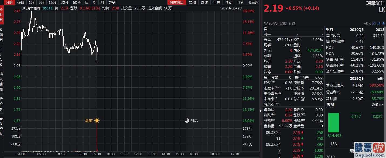Click the 净利润 -2.50亿 value
Screen dimensions: 386x158
(358, 99)
